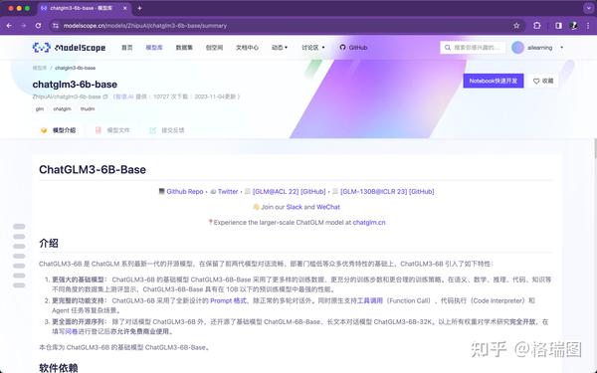Expand the 动态 dropdown in navigation
Viewport: 597px width, 373px height.
click(x=280, y=48)
